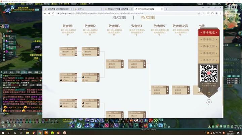Share this page via address bar icon
The width and height of the screenshot is (242, 135).
tap(199, 13)
